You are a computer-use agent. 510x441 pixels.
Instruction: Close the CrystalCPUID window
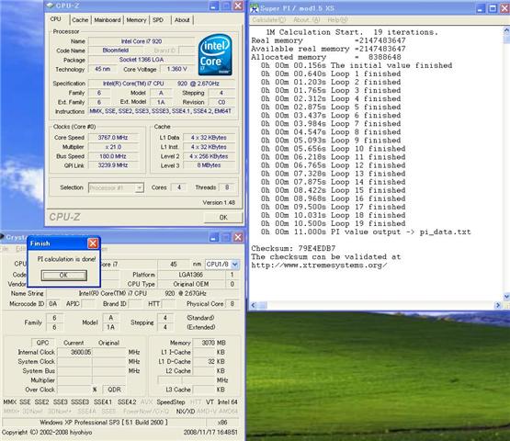pyautogui.click(x=238, y=237)
